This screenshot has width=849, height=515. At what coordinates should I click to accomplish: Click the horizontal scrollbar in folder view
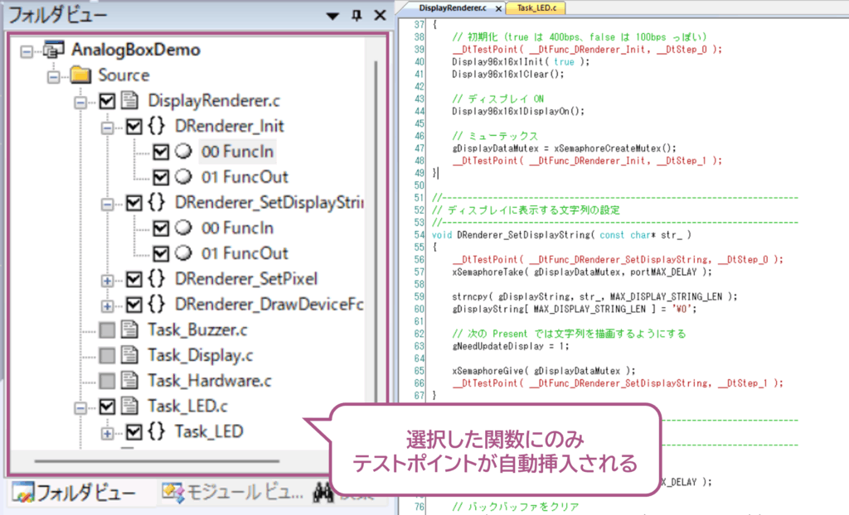(x=166, y=458)
